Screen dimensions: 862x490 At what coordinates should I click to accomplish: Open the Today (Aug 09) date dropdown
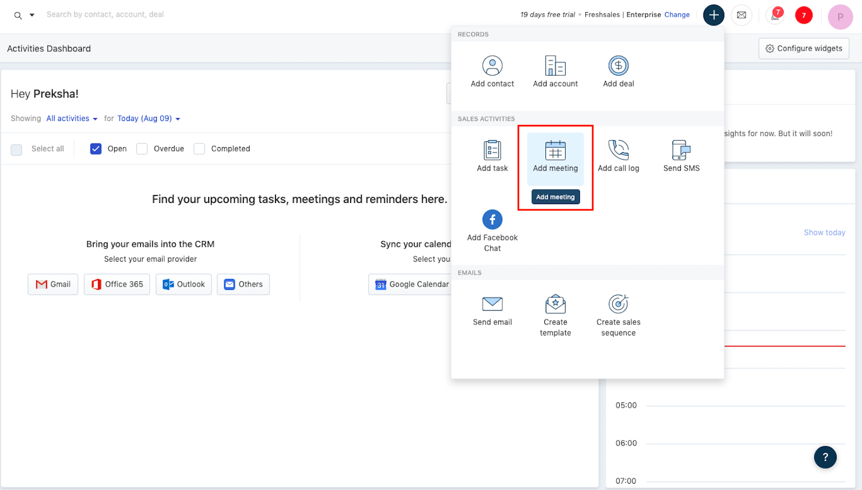148,119
